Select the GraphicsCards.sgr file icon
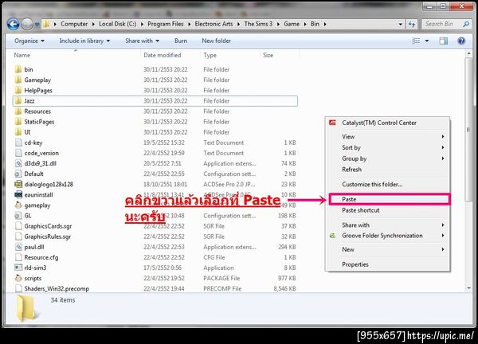 18,226
